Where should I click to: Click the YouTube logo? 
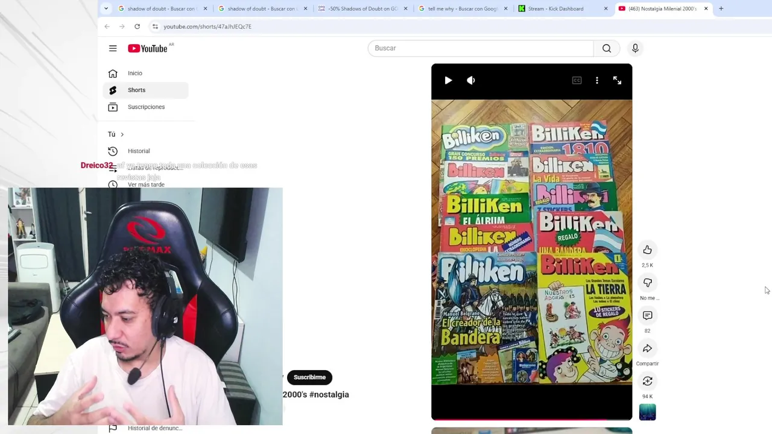tap(148, 48)
